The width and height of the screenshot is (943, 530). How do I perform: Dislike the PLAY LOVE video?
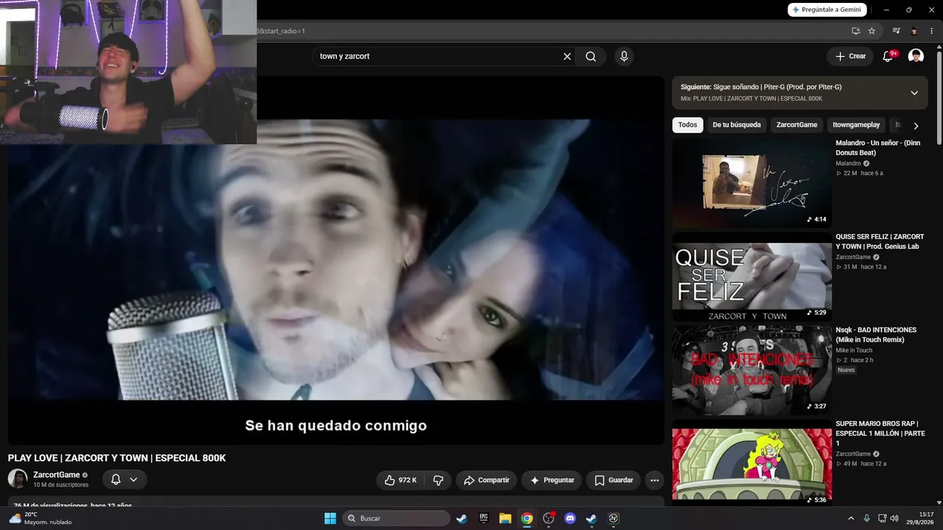point(438,480)
